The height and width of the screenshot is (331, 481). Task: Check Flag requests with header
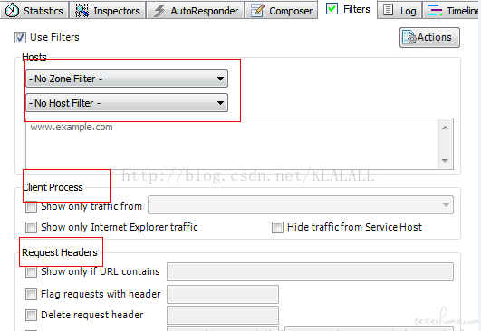click(x=31, y=294)
